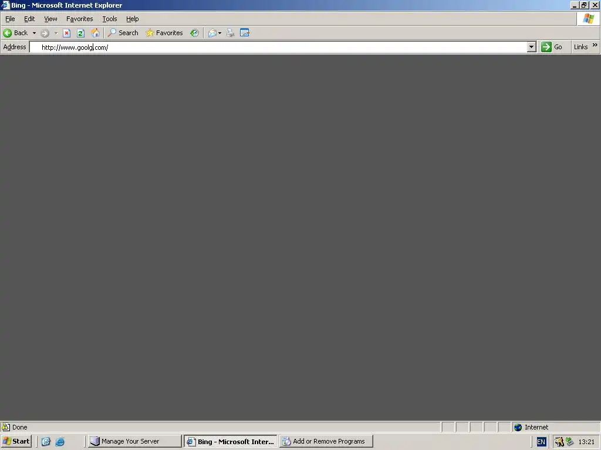Close the Internet Explorer window

[x=595, y=5]
